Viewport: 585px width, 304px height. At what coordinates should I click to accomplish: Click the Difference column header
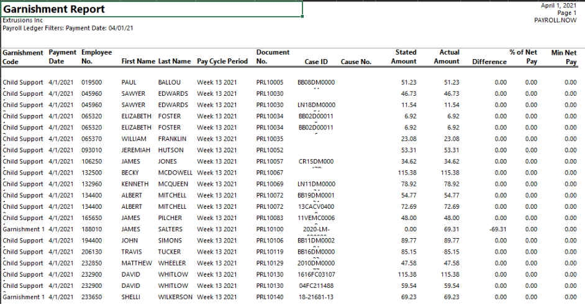489,62
